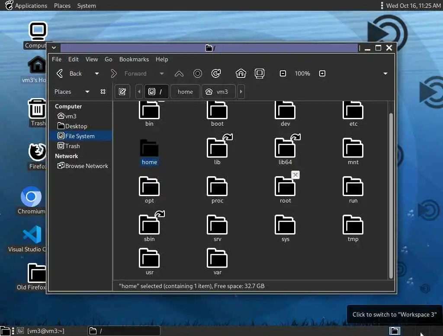Image resolution: width=443 pixels, height=336 pixels.
Task: Select Trash in the Places sidebar
Action: click(72, 146)
